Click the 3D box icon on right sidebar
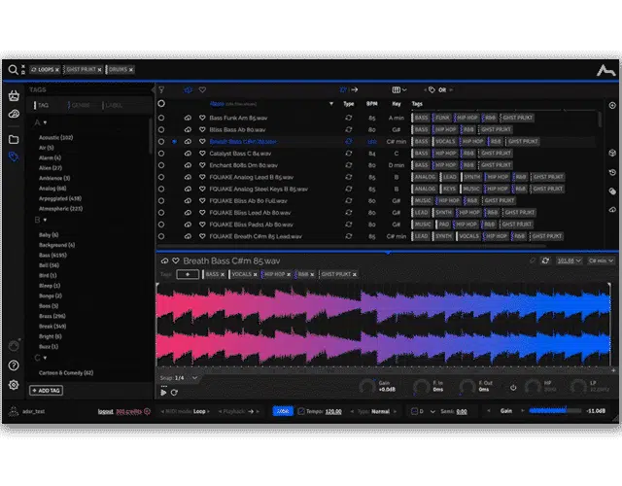This screenshot has width=622, height=486. (x=612, y=153)
